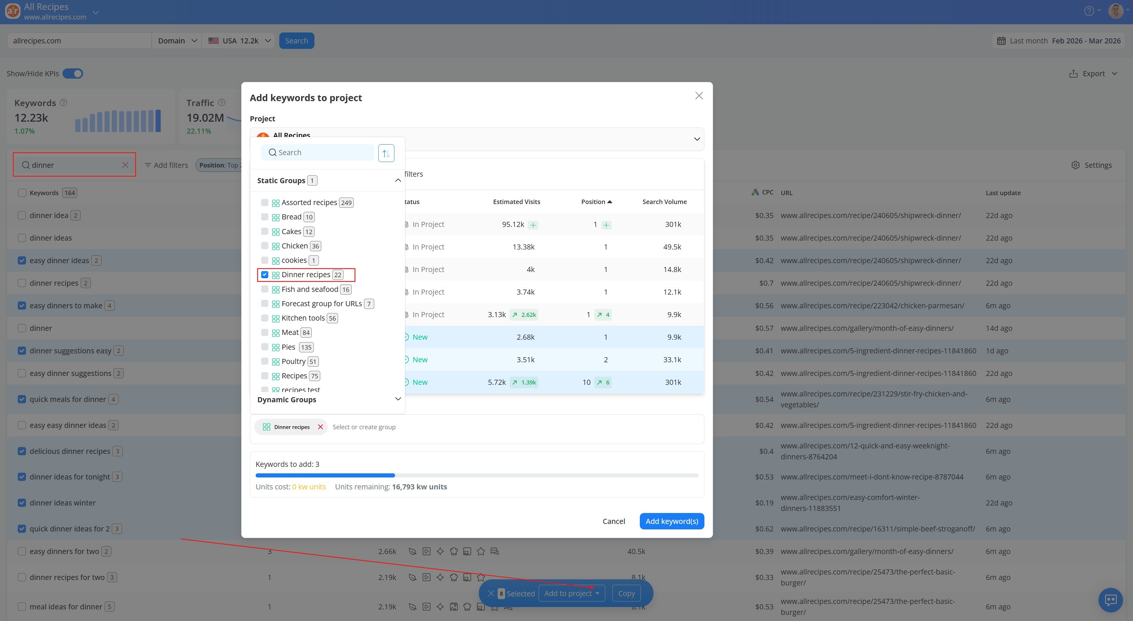Click the chat bubble SERP icon in easy dinners for two row
Image resolution: width=1133 pixels, height=621 pixels.
tap(494, 551)
